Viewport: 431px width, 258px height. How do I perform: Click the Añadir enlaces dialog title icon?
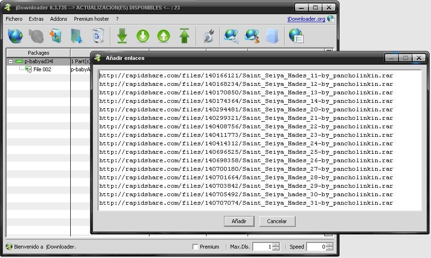[98, 58]
